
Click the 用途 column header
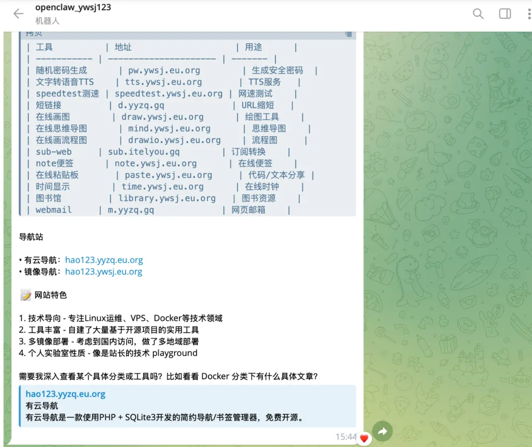[254, 47]
